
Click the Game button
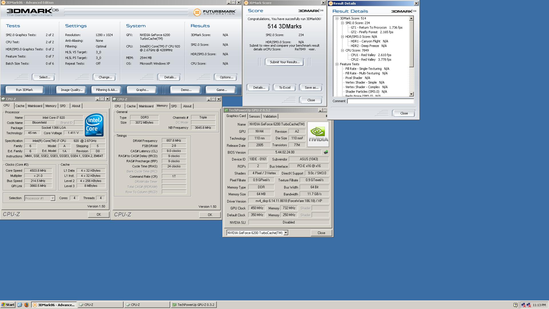coord(222,90)
